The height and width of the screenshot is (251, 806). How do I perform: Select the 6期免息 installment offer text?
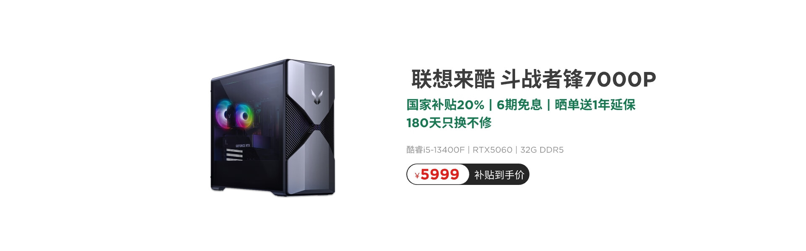click(519, 105)
